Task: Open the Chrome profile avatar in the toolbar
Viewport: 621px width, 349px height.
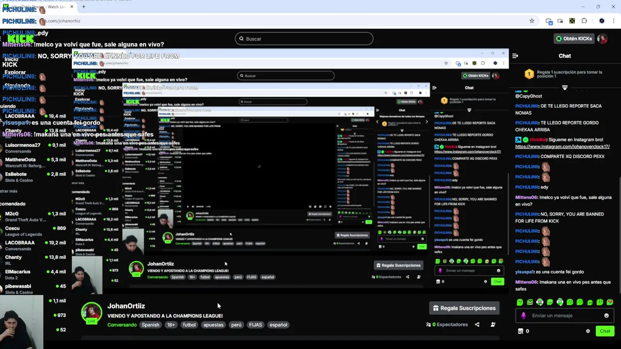Action: (602, 21)
